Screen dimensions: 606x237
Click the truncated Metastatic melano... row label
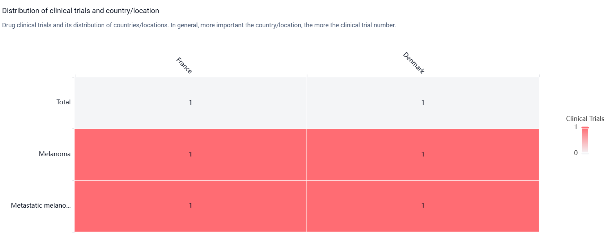[41, 206]
